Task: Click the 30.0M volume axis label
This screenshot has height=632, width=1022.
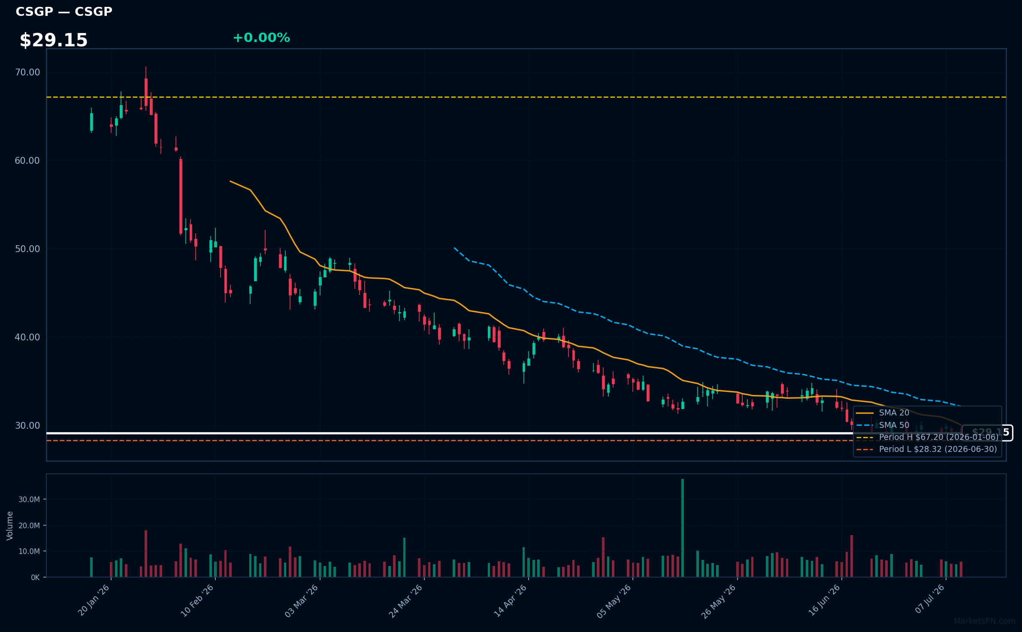Action: click(x=29, y=500)
